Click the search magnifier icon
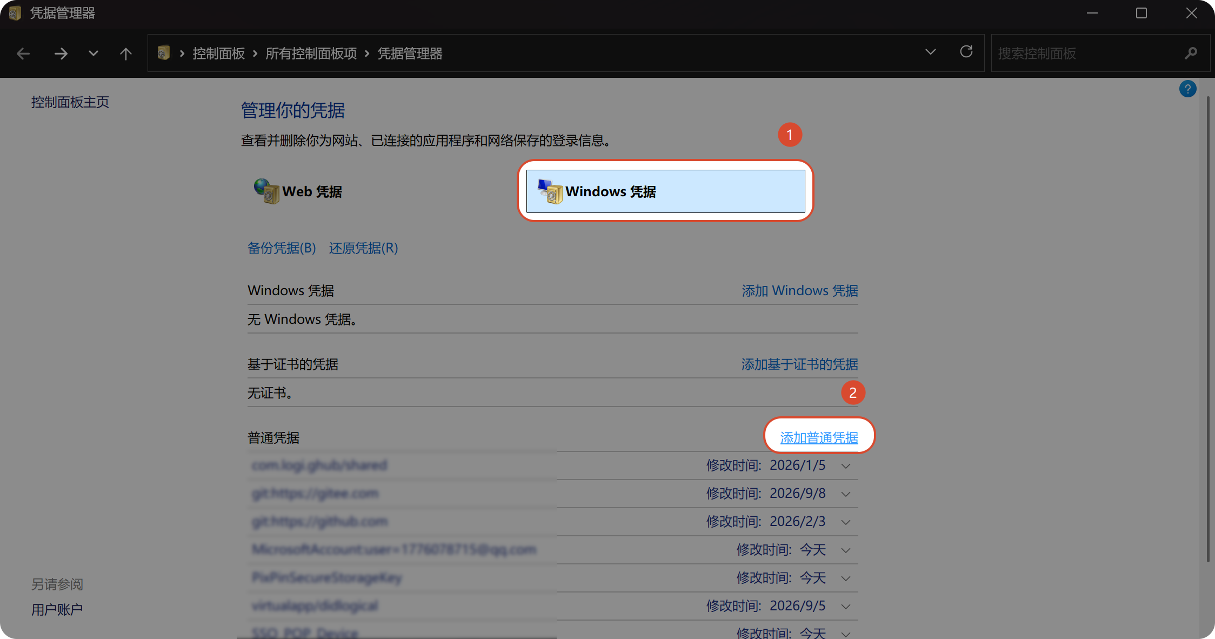This screenshot has width=1215, height=639. 1191,53
